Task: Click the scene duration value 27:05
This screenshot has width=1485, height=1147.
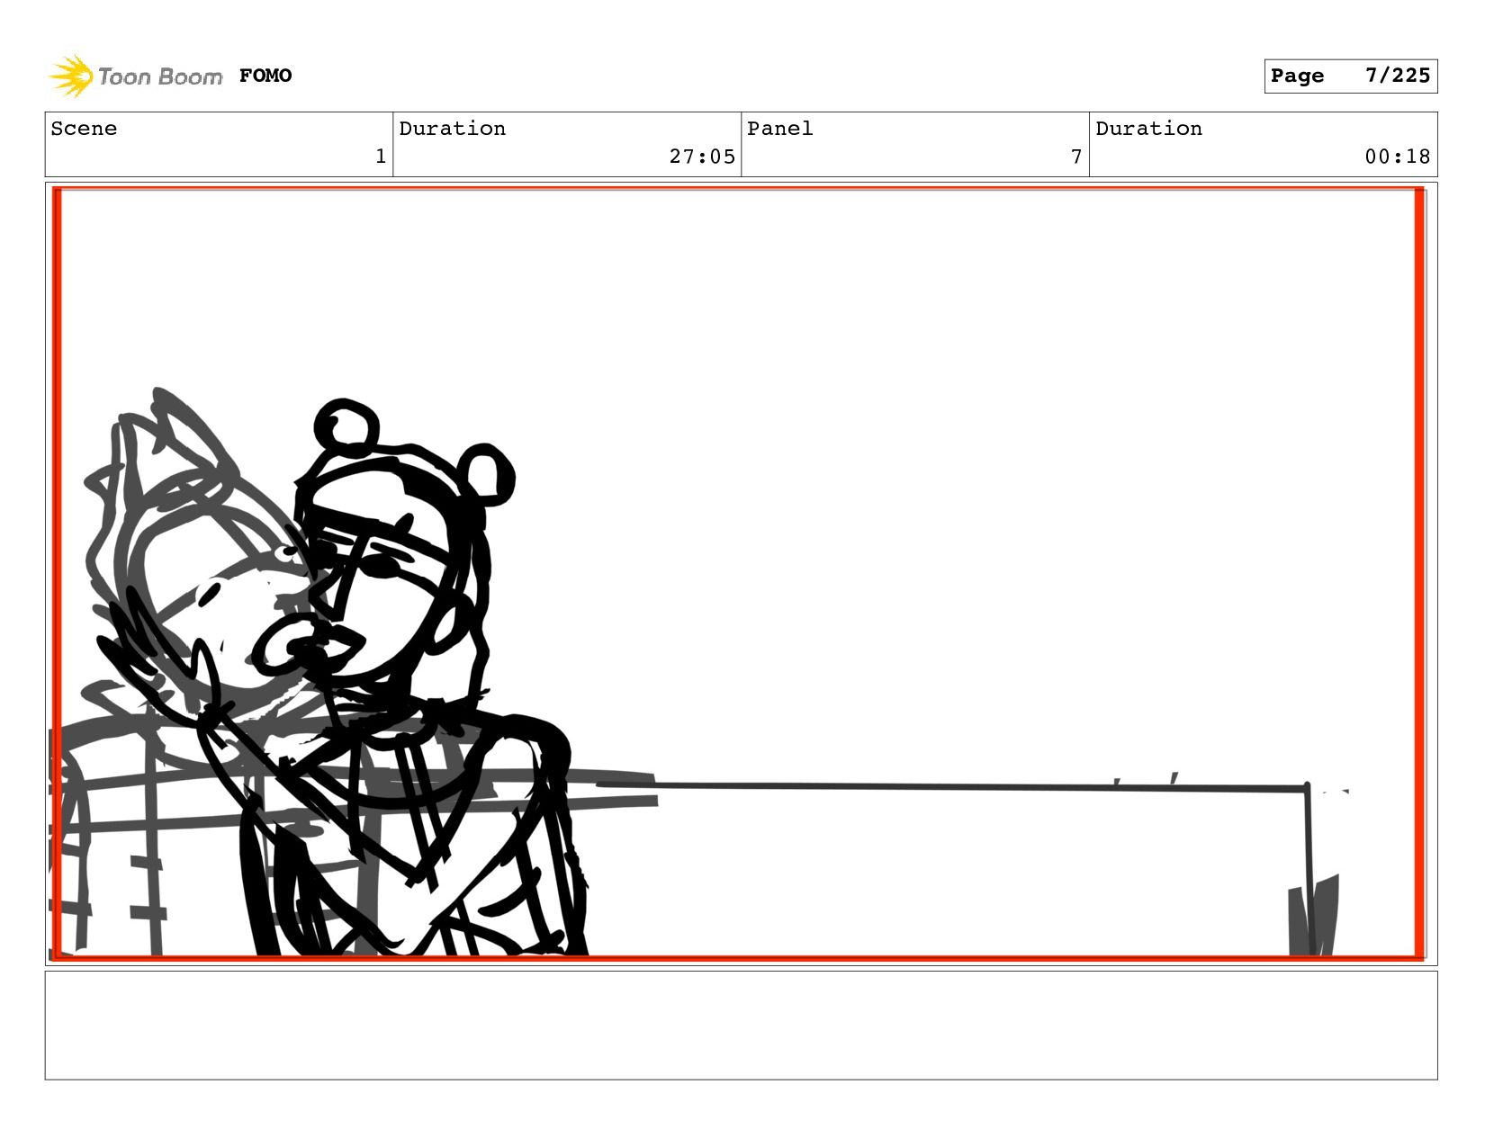Action: (x=702, y=157)
